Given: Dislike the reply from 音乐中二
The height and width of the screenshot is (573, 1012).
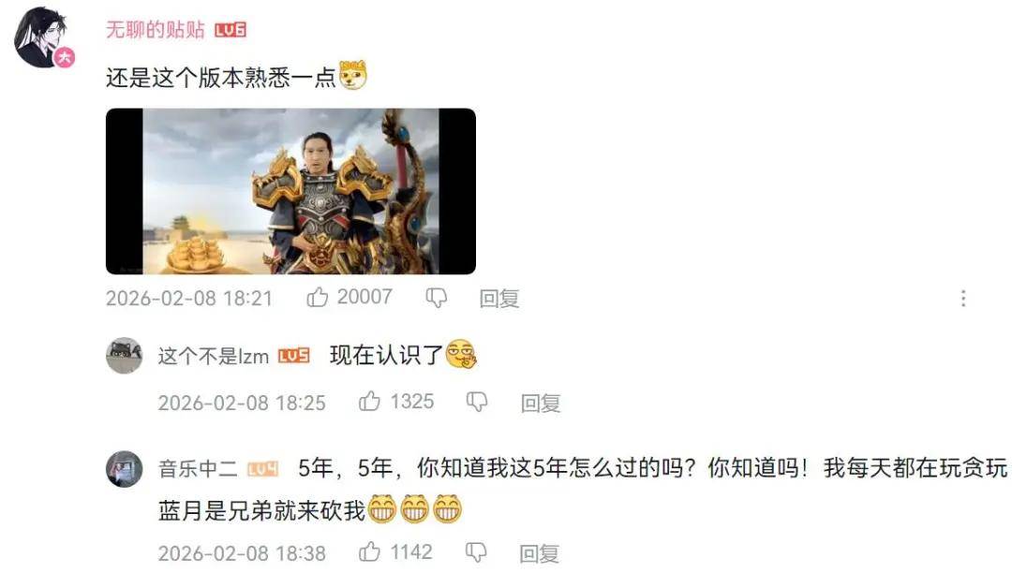Looking at the screenshot, I should (x=476, y=552).
